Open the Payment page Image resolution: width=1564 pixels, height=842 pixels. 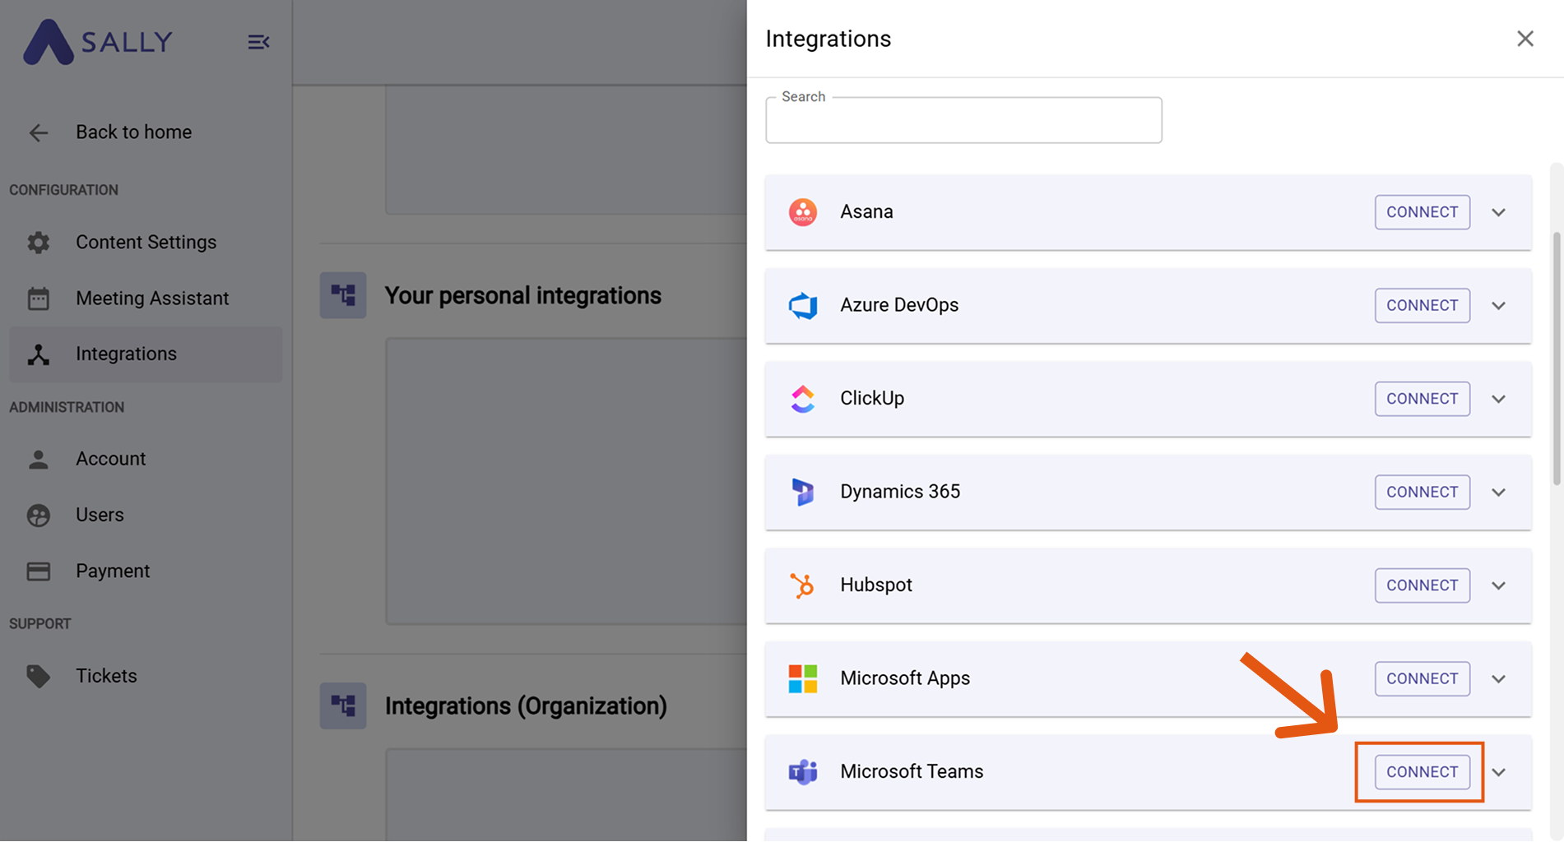click(146, 571)
